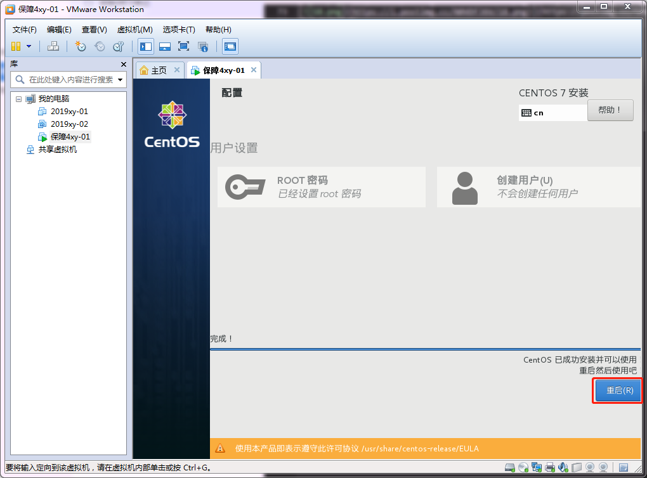Open the snapshot manager wrench-clock icon

[119, 46]
